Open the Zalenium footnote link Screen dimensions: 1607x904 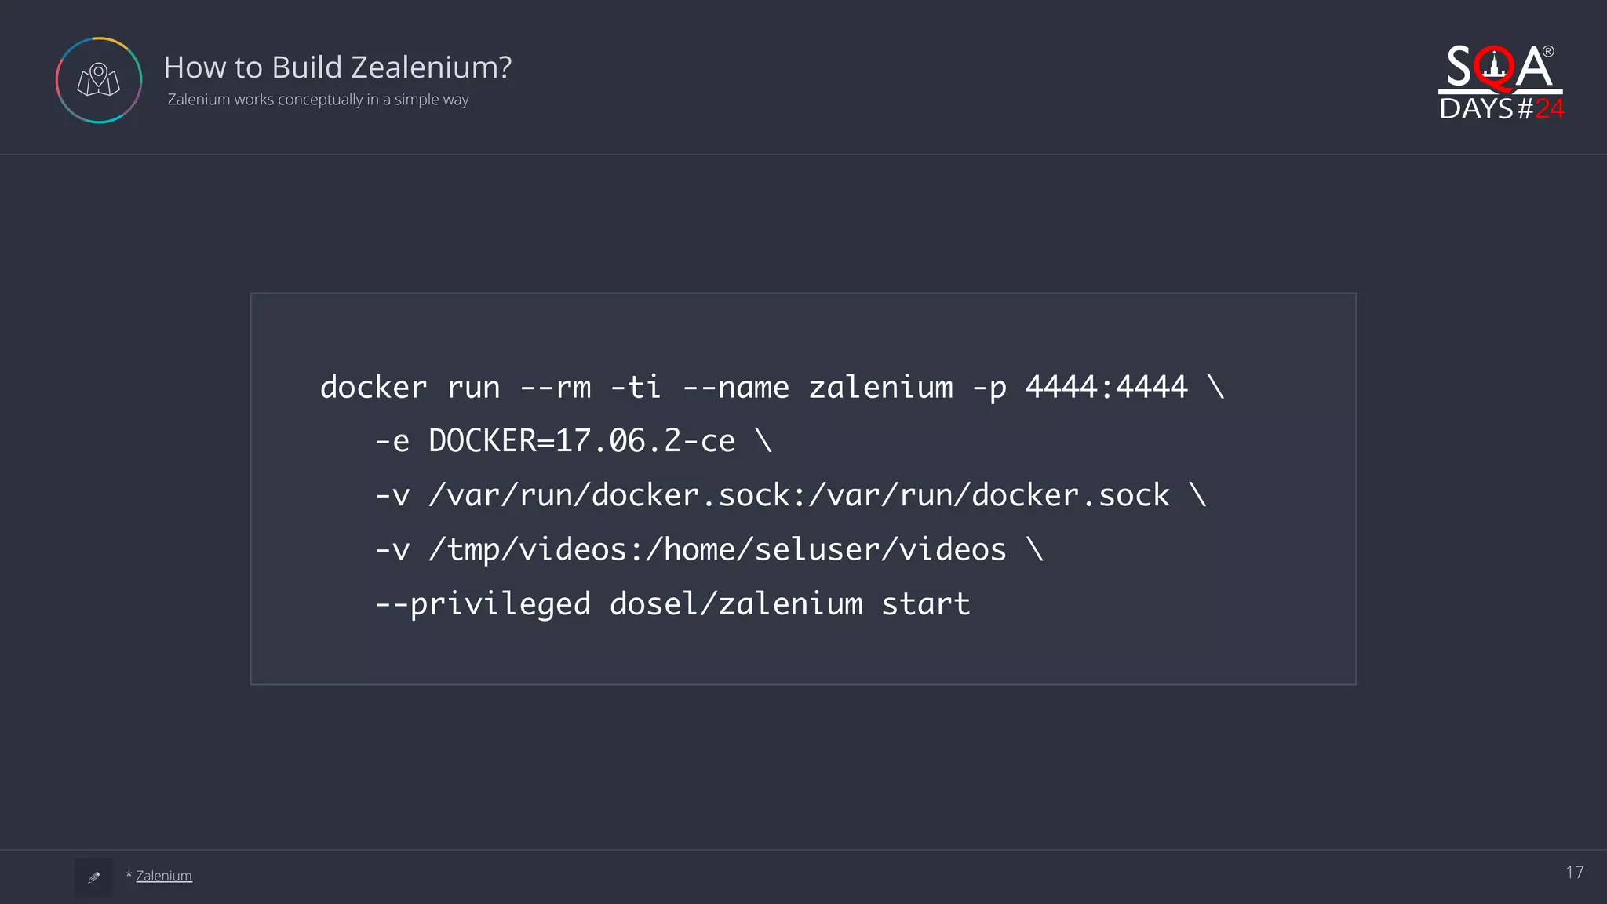(x=163, y=876)
